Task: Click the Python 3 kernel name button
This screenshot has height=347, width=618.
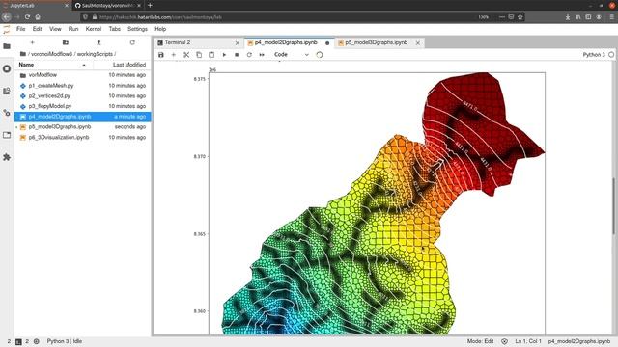Action: [594, 55]
